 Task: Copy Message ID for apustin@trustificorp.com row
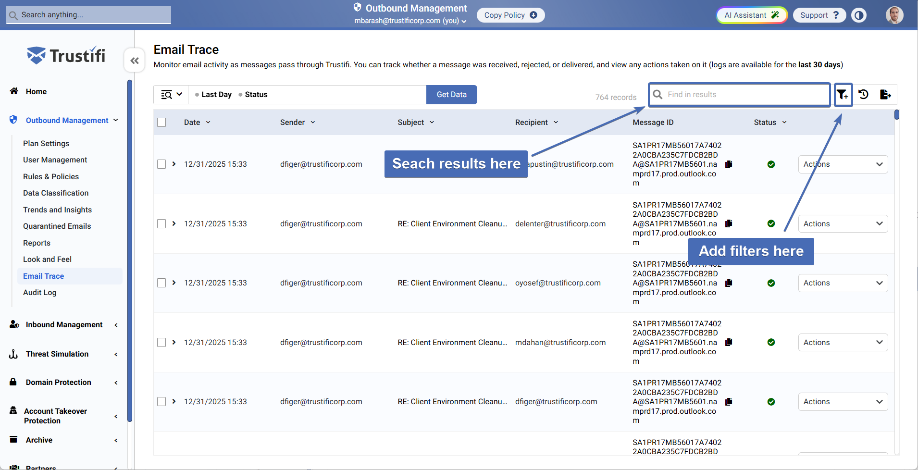(x=729, y=164)
